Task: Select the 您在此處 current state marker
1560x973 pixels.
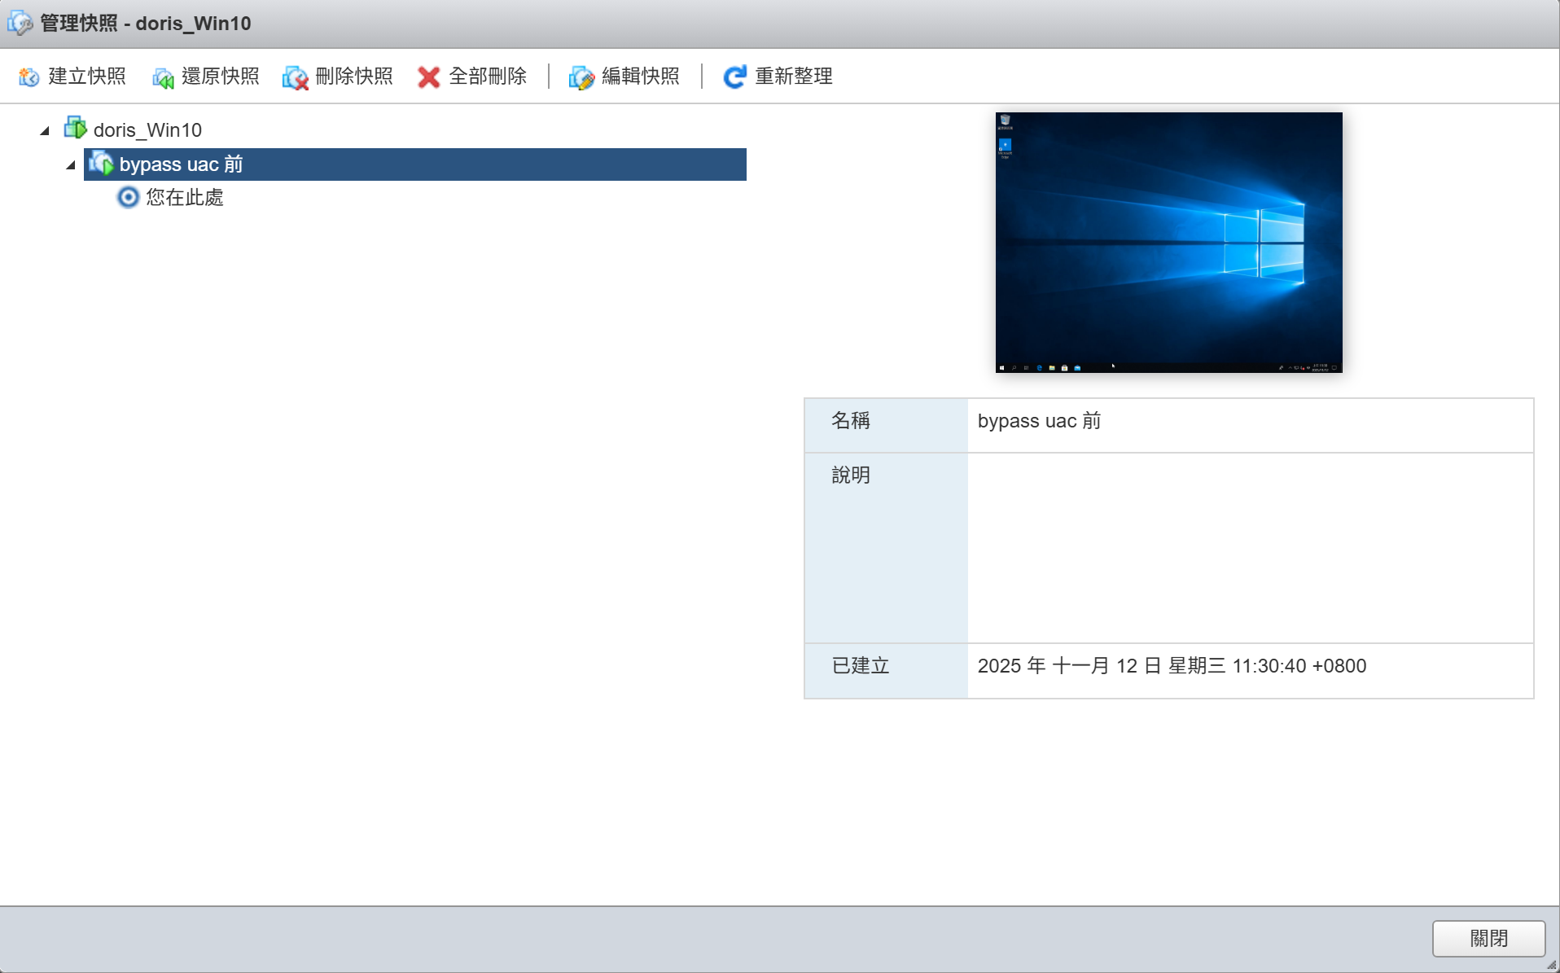Action: pyautogui.click(x=185, y=198)
